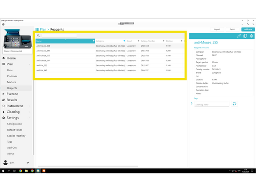Open the Tags settings page
This screenshot has width=256, height=192.
(10, 142)
